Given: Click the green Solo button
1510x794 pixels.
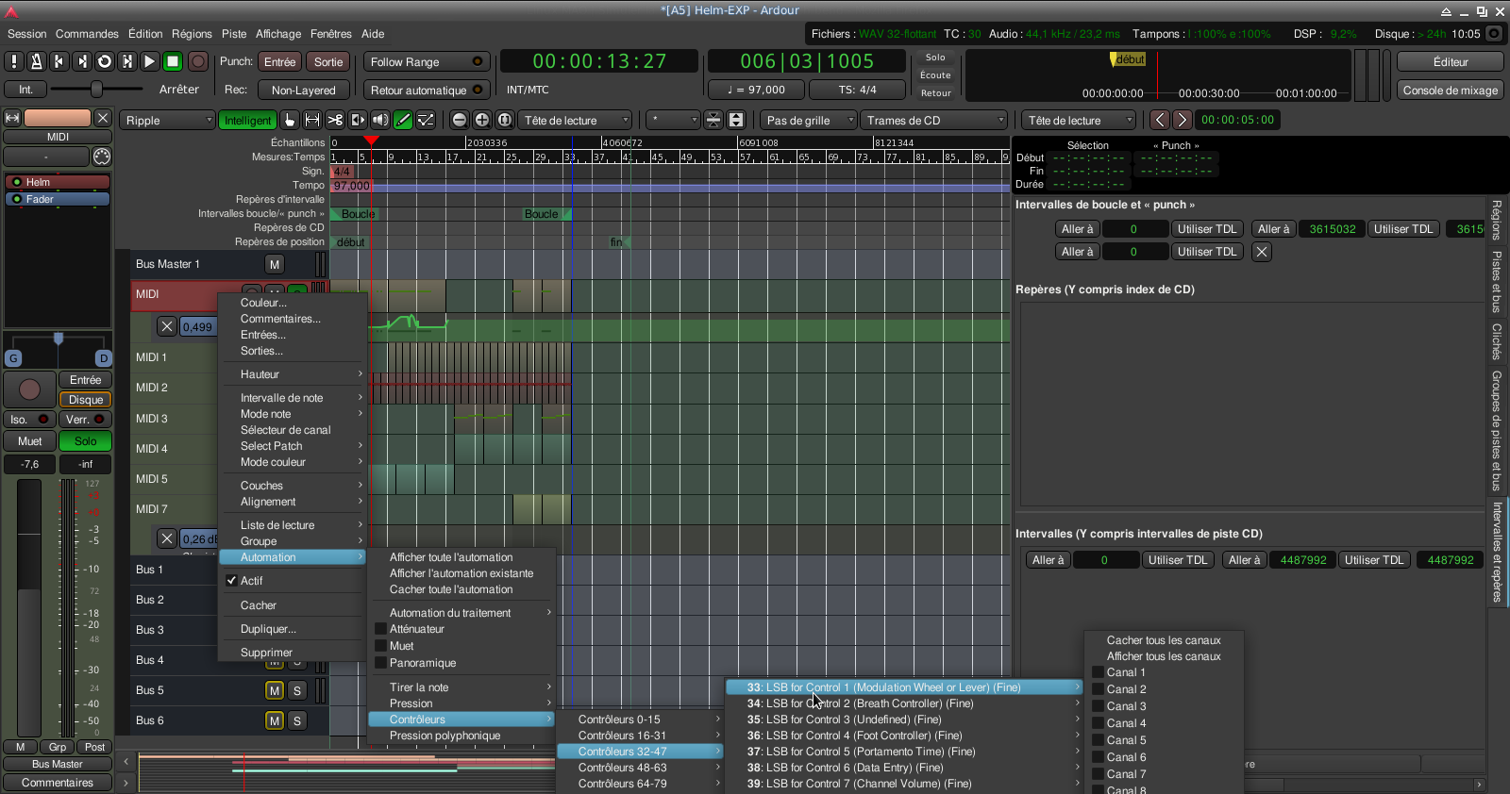Looking at the screenshot, I should 85,441.
